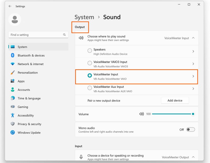Open the Windows Update page

pyautogui.click(x=38, y=132)
